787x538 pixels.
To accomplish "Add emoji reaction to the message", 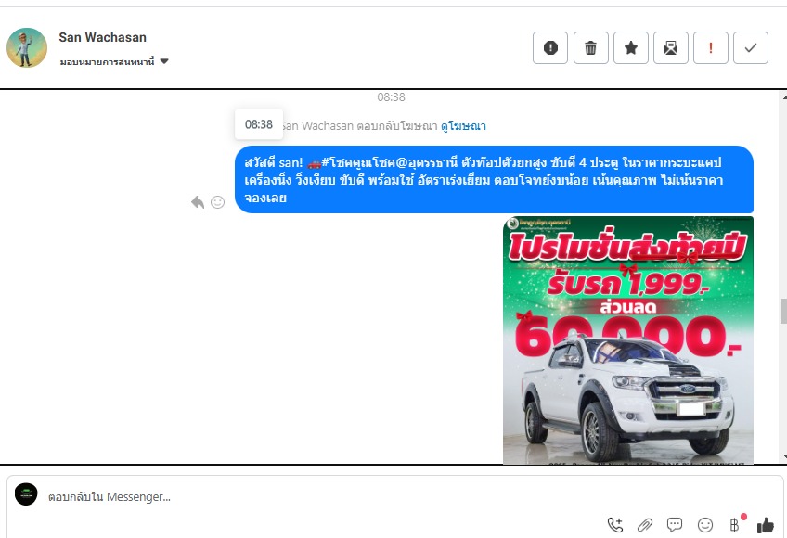I will [x=217, y=202].
